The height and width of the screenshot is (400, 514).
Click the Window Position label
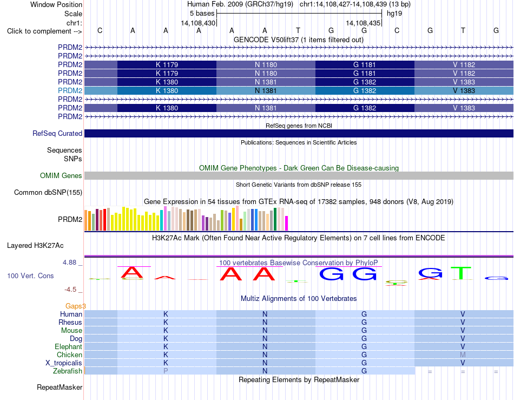56,4
